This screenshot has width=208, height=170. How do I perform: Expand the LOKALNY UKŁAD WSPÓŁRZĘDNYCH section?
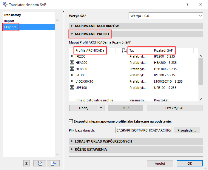point(136,141)
